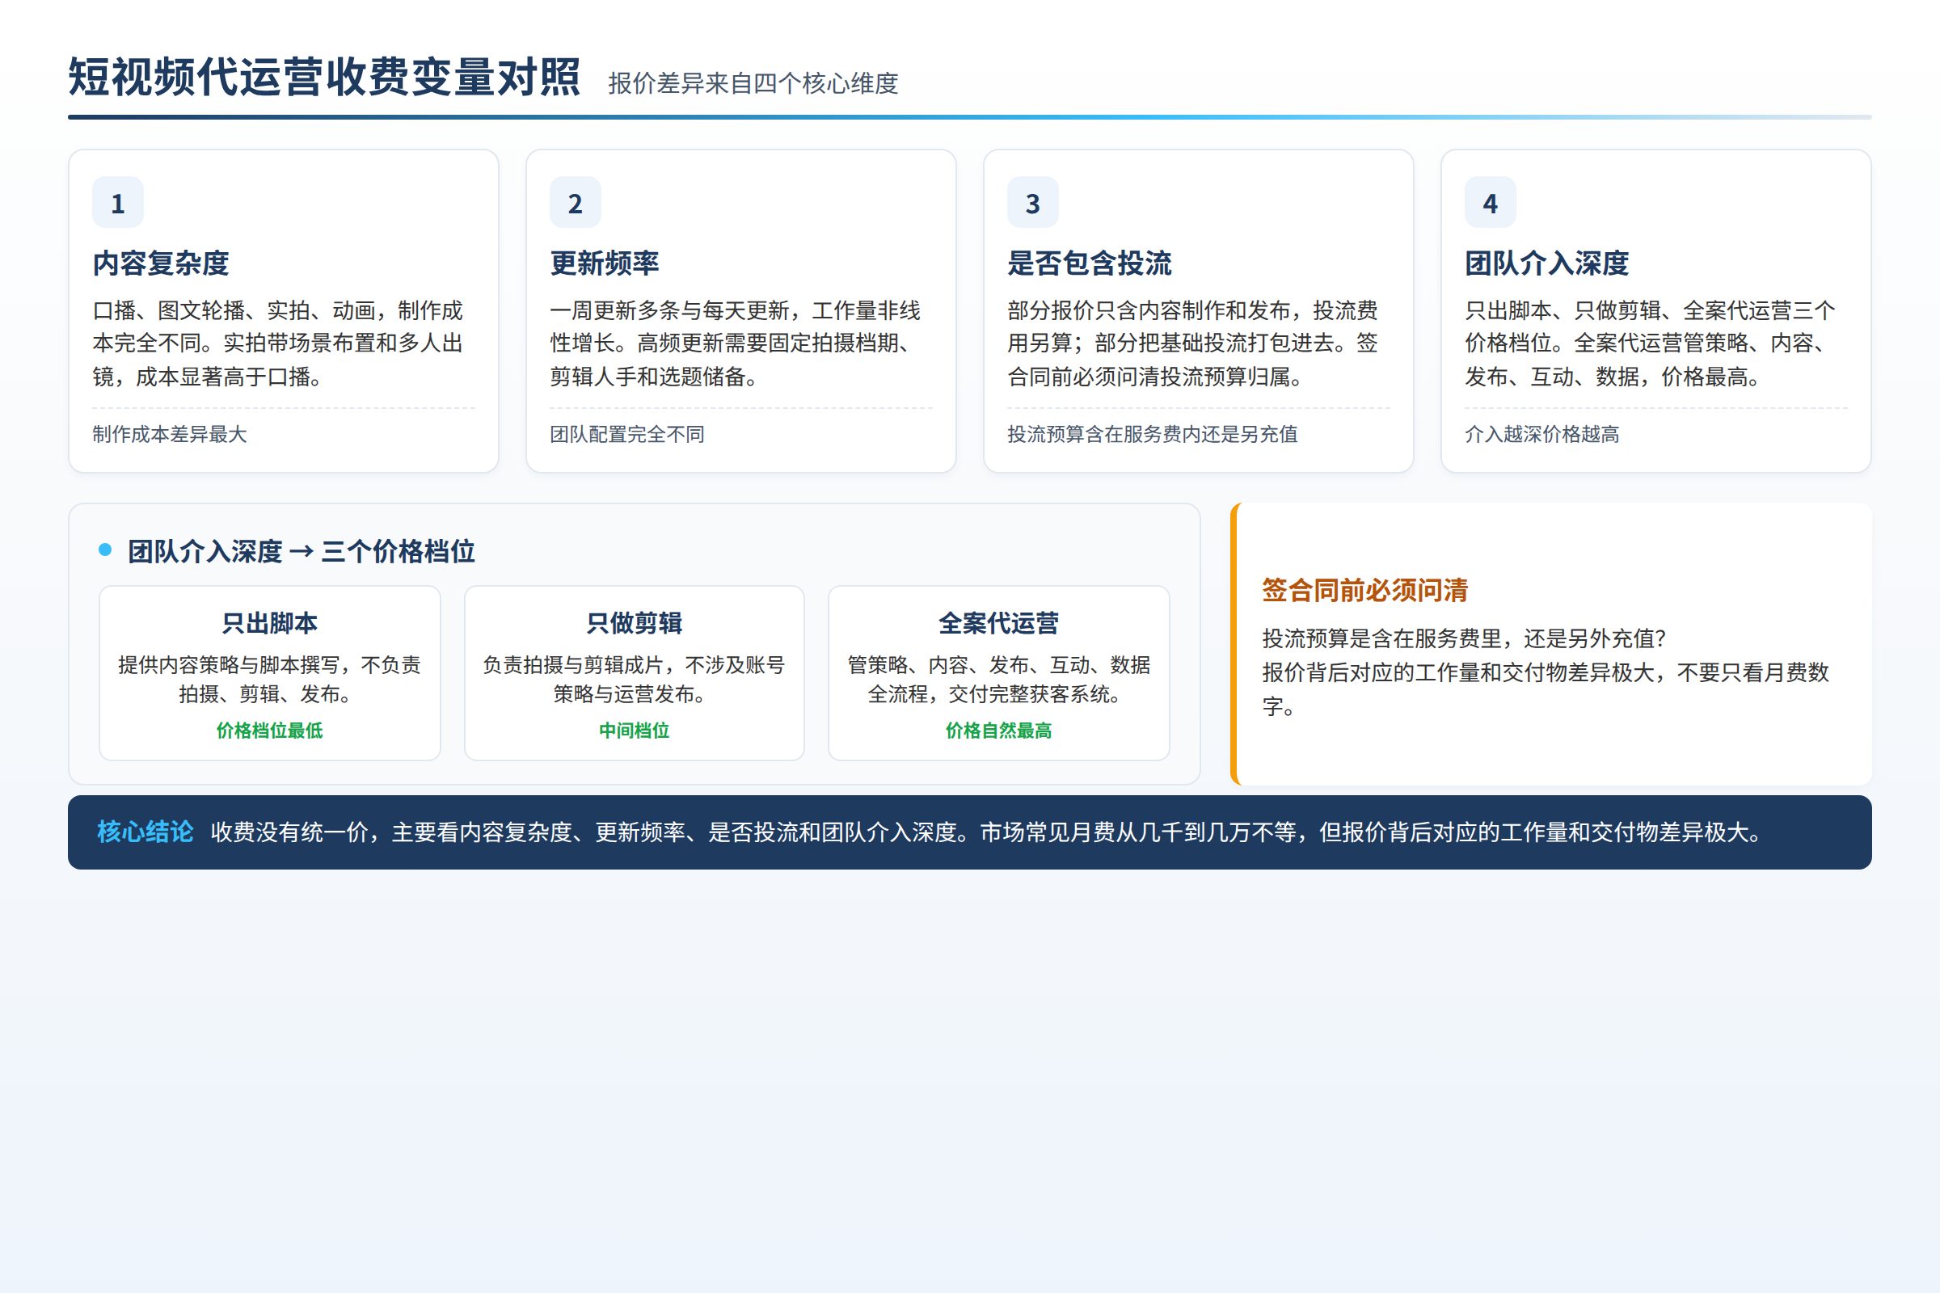This screenshot has width=1940, height=1293.
Task: Click the subtitle 报价差异来自四个核心维度
Action: coord(753,83)
